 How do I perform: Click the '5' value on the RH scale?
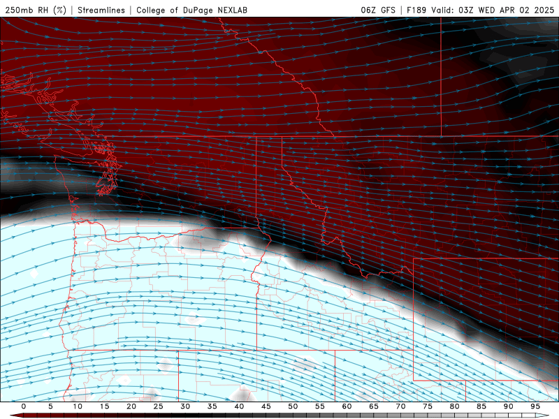coord(50,406)
